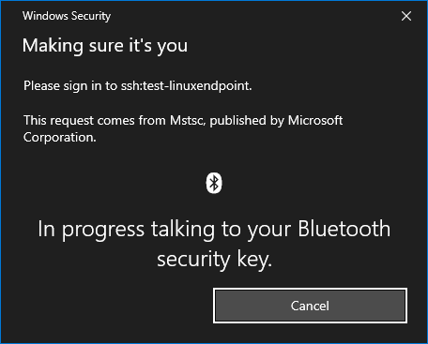The width and height of the screenshot is (428, 344).
Task: Click the word 'Bluetooth' in status message
Action: (344, 229)
